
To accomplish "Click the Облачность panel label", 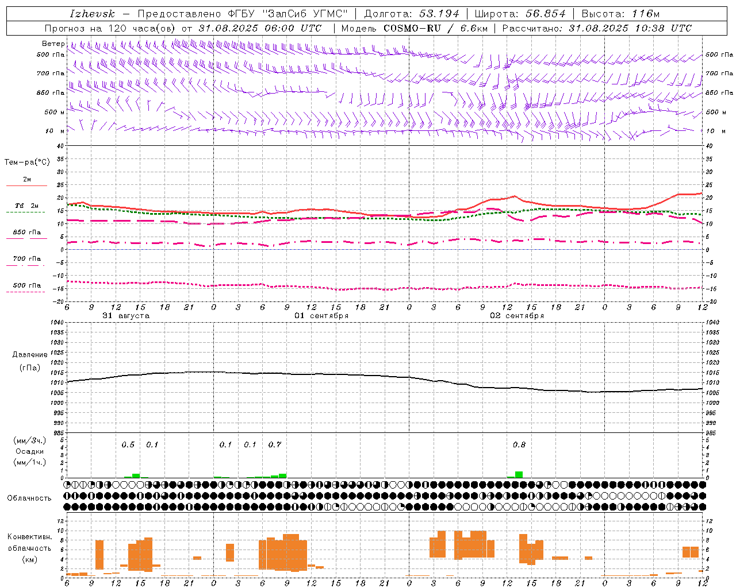I will 29,498.
